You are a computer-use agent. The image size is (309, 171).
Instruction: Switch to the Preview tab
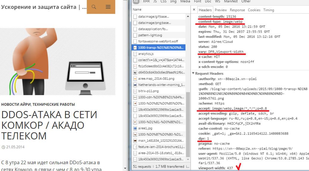221,10
